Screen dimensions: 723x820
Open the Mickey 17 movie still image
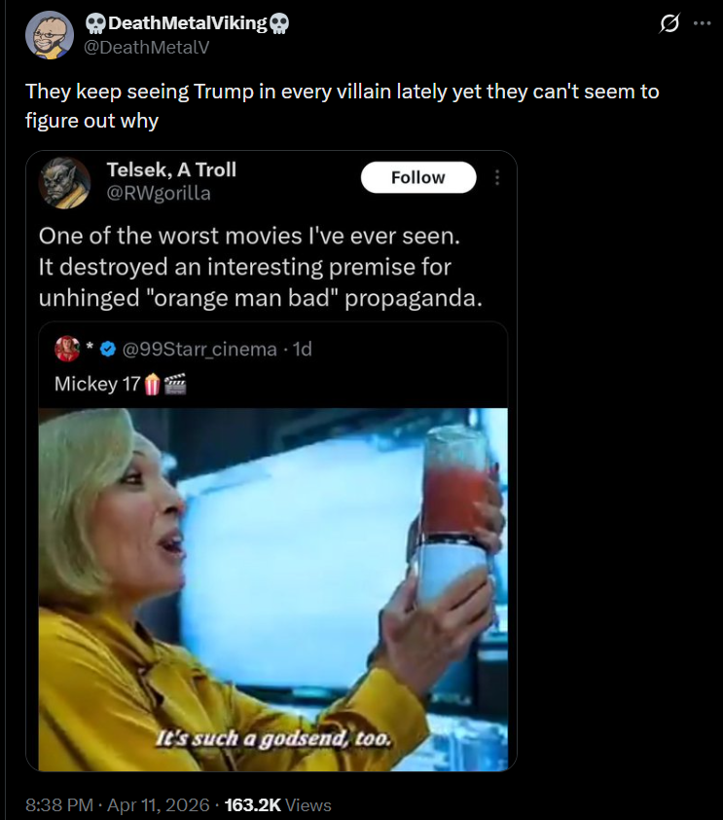point(273,589)
